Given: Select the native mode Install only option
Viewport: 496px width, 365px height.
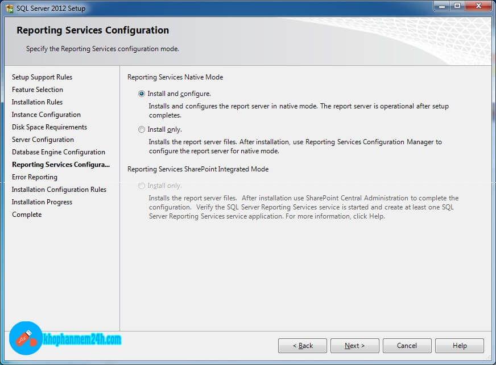Looking at the screenshot, I should [x=142, y=129].
